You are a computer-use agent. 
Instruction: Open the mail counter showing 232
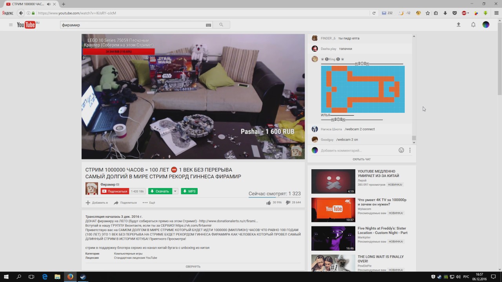(387, 13)
